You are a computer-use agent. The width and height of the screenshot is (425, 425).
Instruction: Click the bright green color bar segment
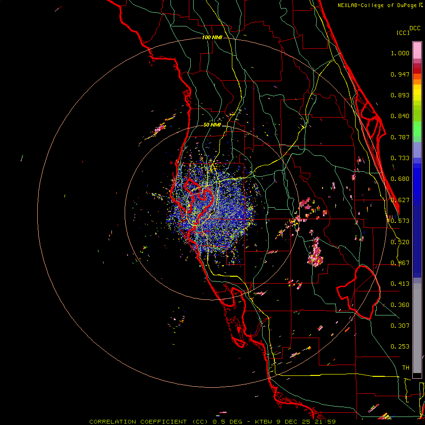click(x=417, y=129)
